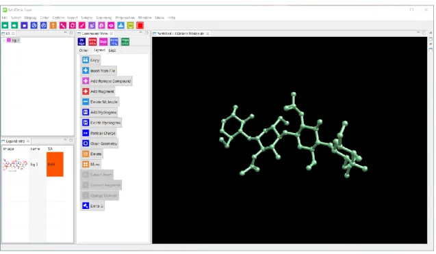Click the pink rotate-arrows toolbar icon

(x=73, y=25)
